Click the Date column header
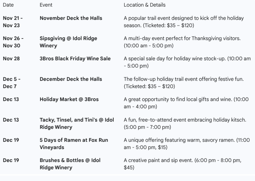 [8, 5]
